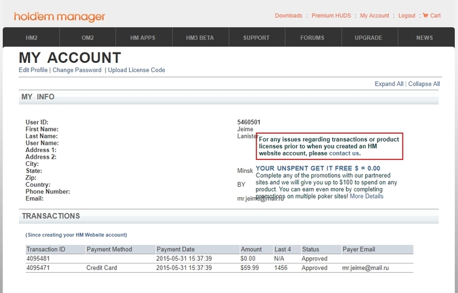The height and width of the screenshot is (293, 458).
Task: Open the HM2 menu tab
Action: 31,38
